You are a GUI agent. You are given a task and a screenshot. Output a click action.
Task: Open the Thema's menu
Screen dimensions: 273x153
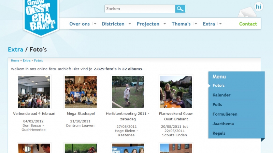tap(181, 24)
